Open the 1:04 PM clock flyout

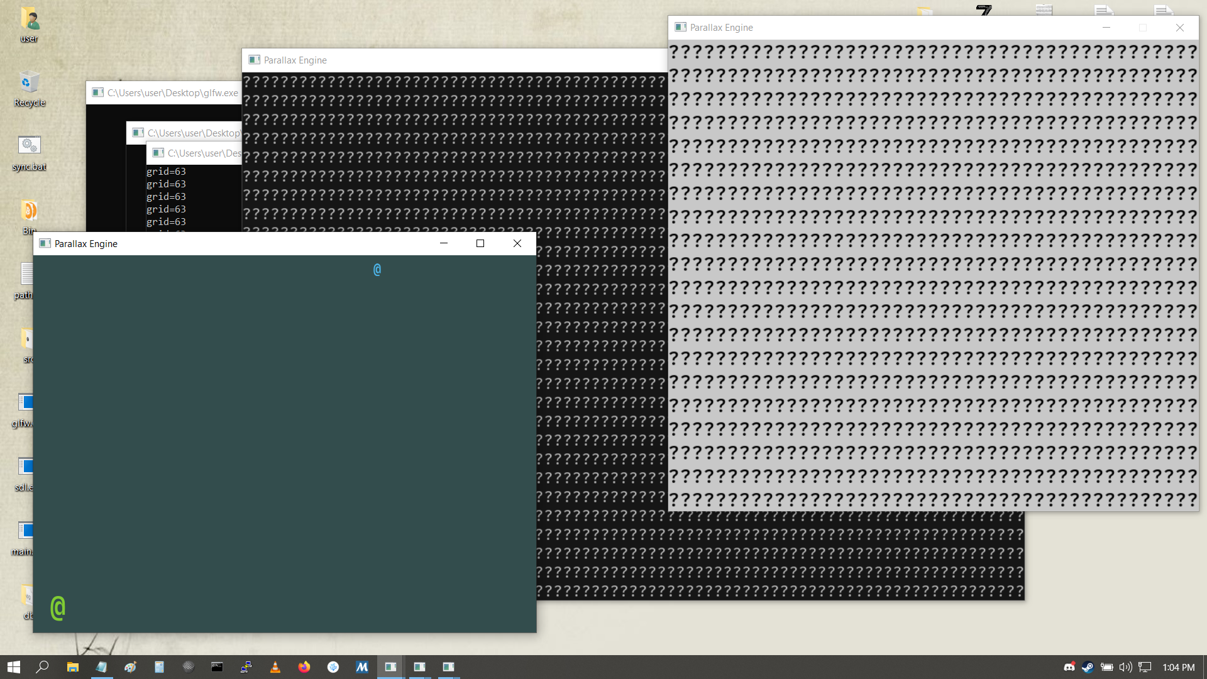pos(1178,667)
